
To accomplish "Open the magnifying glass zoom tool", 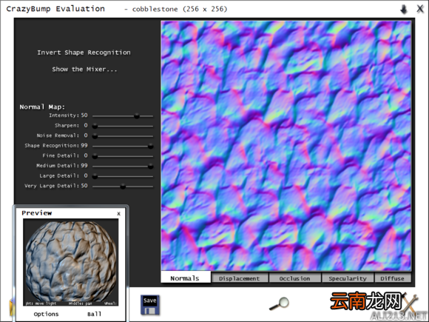I will [279, 304].
